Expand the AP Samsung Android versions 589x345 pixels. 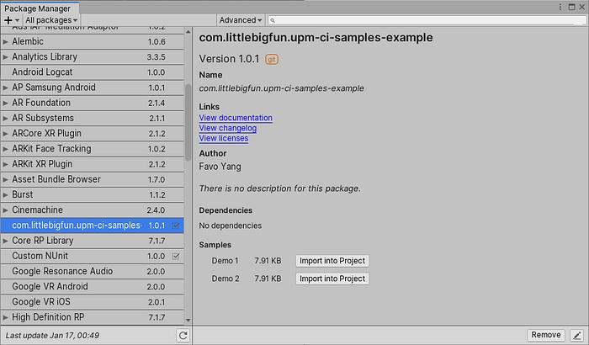[x=5, y=88]
